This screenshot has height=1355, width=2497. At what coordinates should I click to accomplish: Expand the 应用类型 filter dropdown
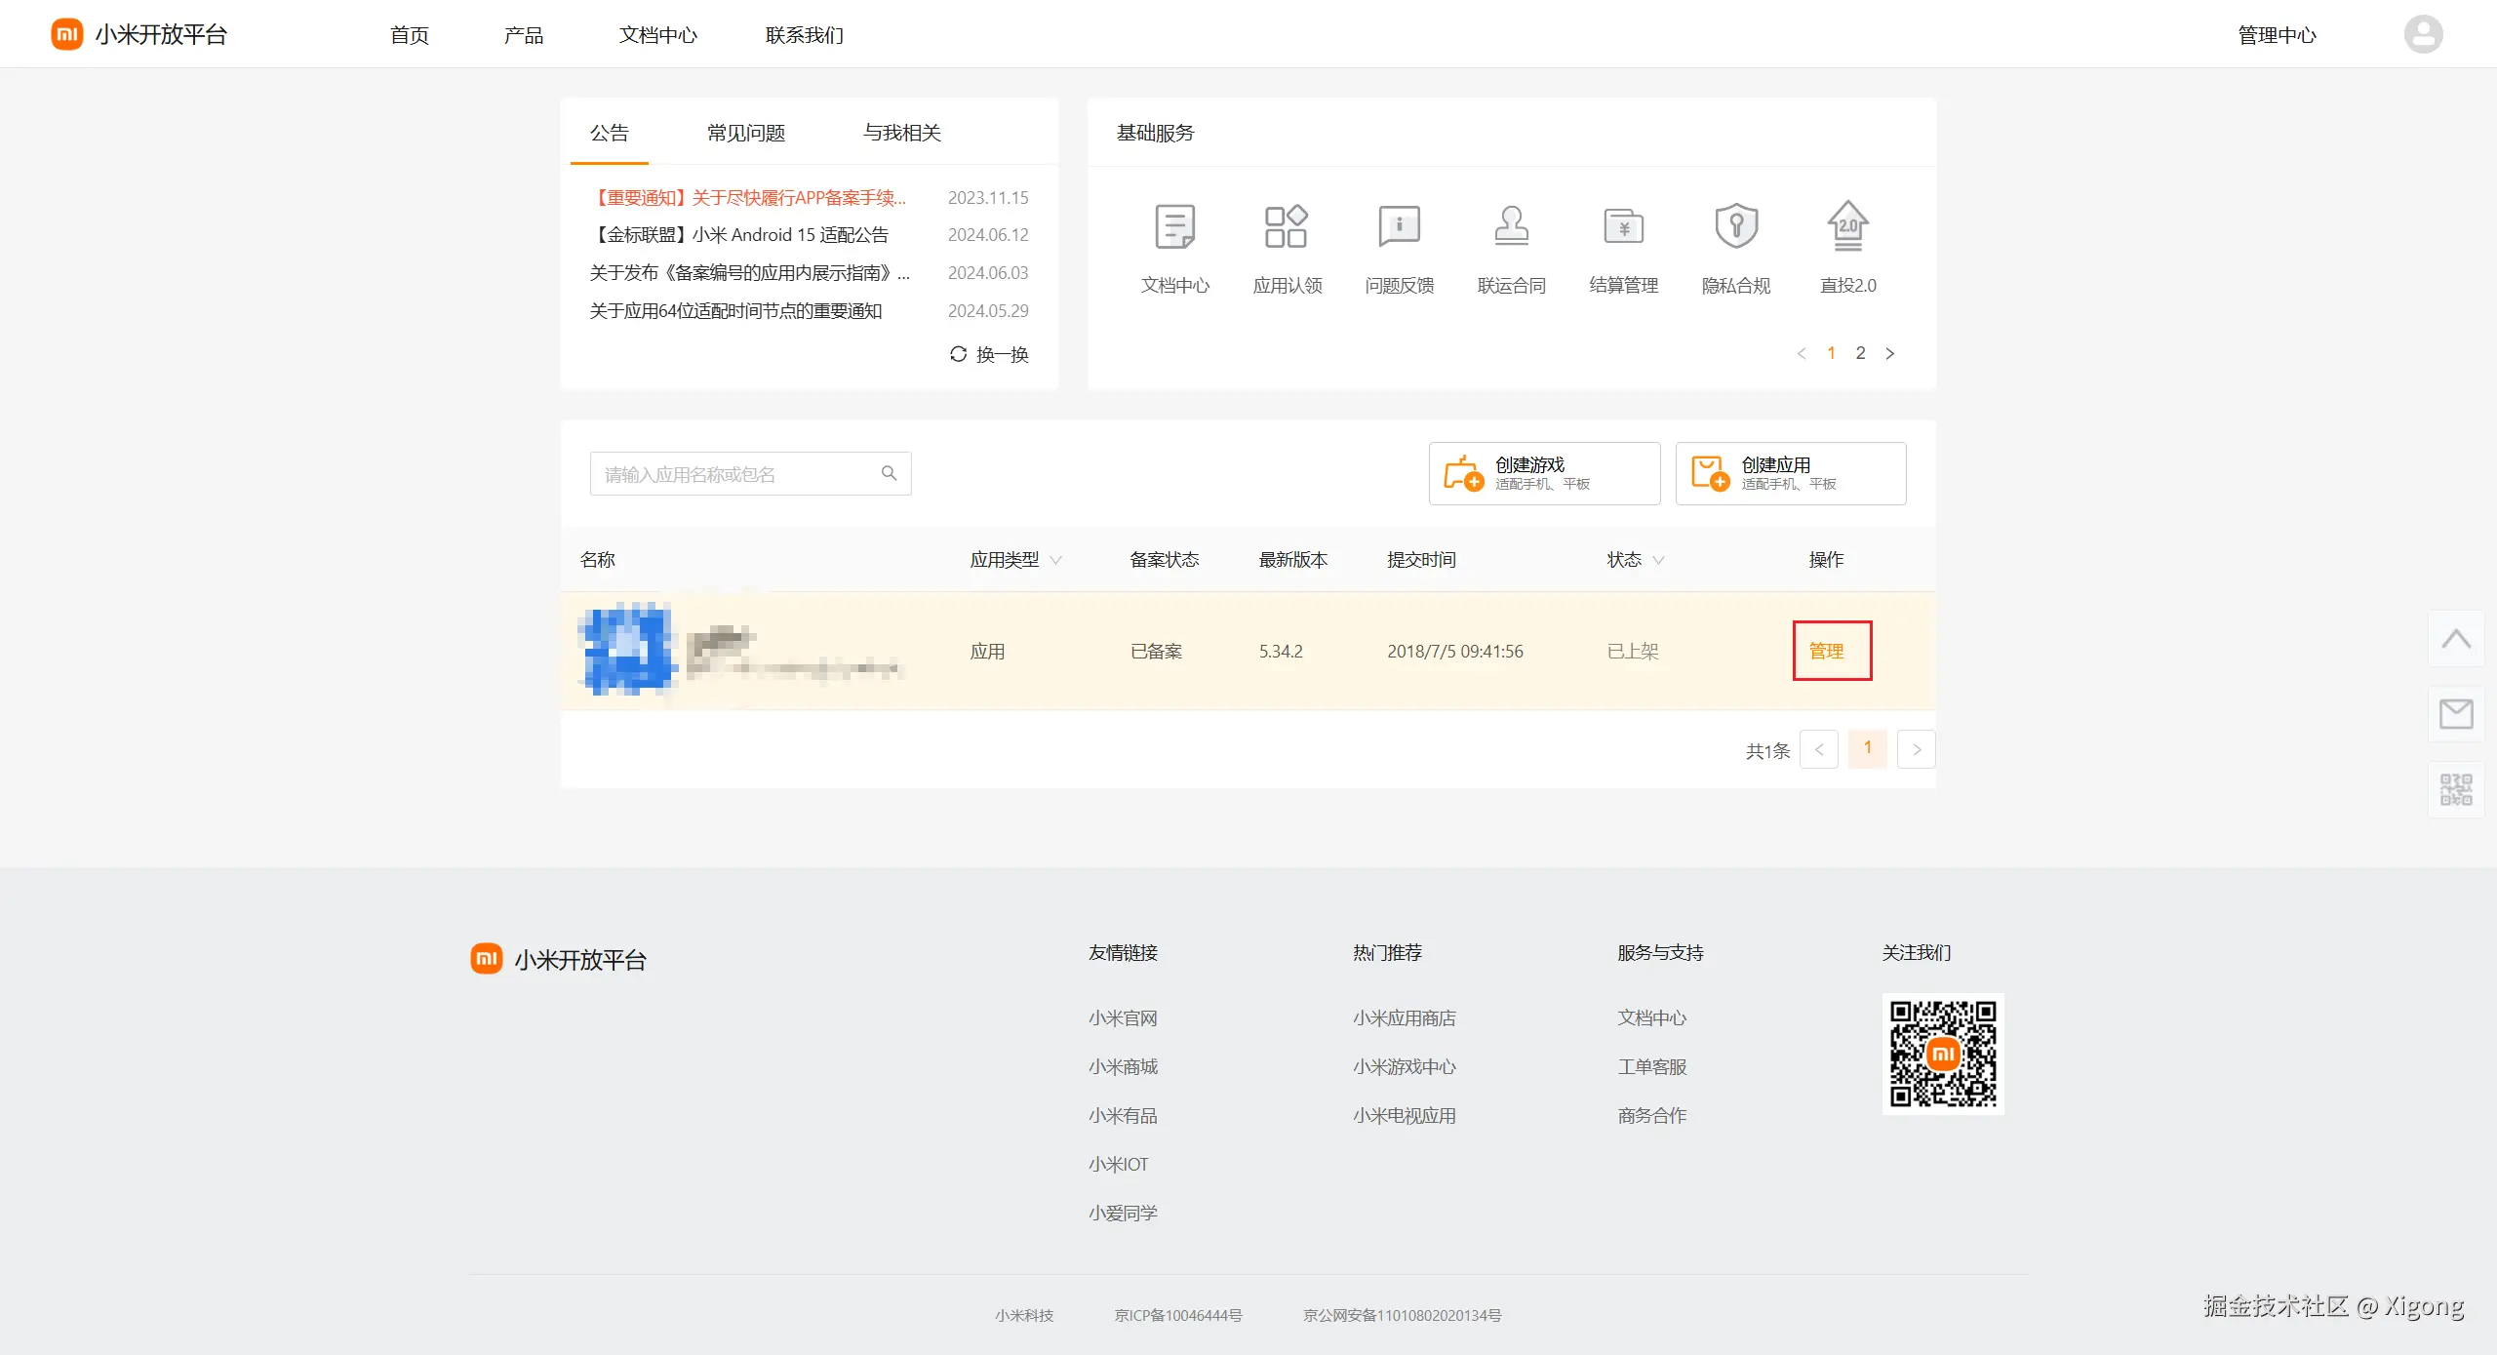click(1055, 560)
